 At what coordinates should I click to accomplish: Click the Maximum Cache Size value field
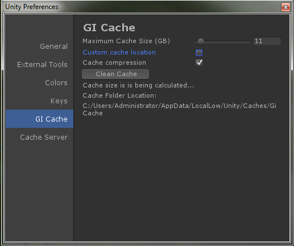267,41
